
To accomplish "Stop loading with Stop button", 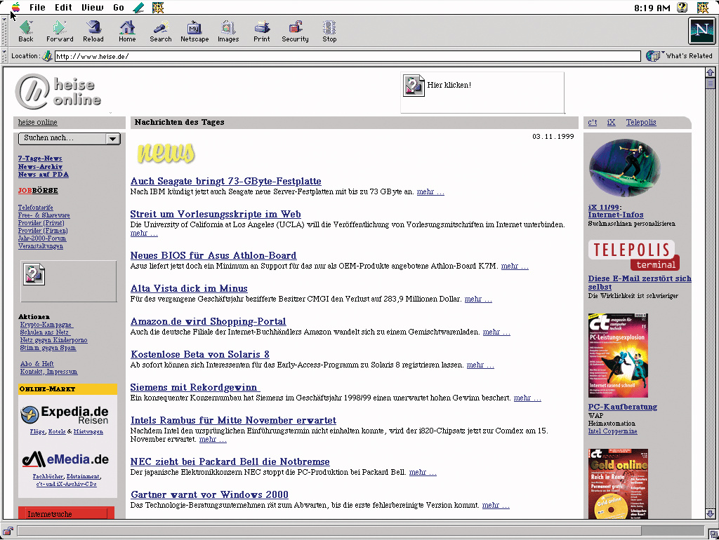I will point(329,31).
